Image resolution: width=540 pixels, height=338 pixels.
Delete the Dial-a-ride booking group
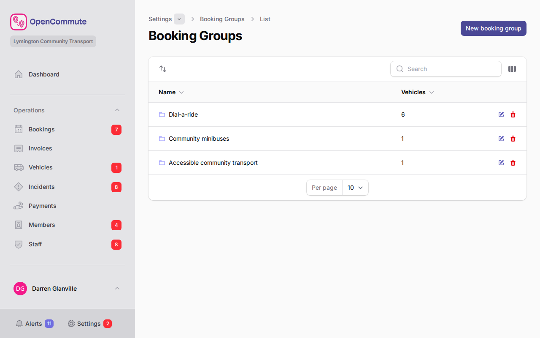point(513,114)
